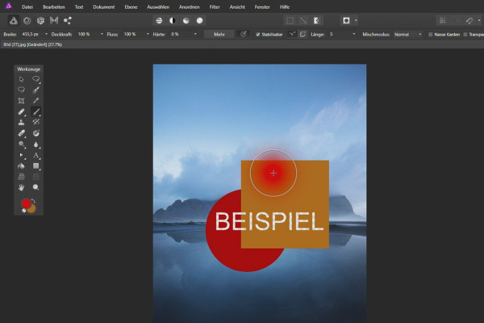Click the Breite width value field

[31, 34]
